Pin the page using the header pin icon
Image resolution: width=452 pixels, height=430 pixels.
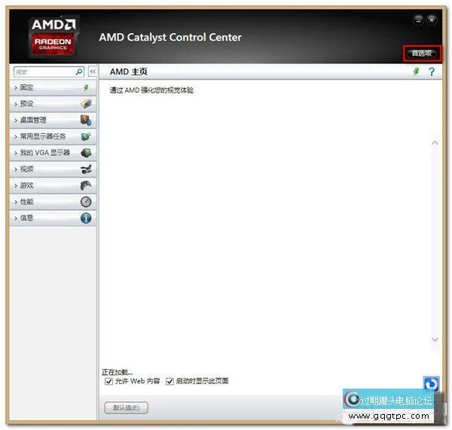415,72
